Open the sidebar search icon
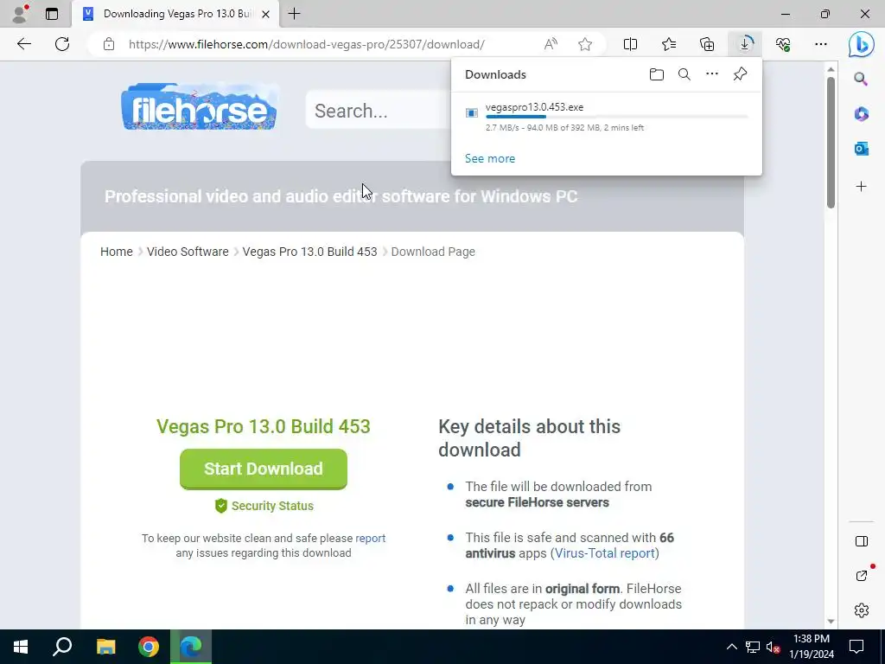Viewport: 885px width, 664px height. (x=861, y=79)
